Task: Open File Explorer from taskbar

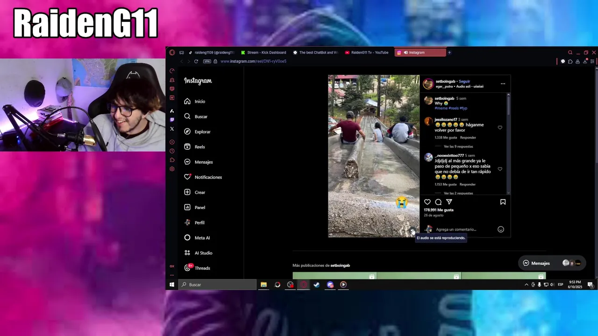Action: (263, 285)
